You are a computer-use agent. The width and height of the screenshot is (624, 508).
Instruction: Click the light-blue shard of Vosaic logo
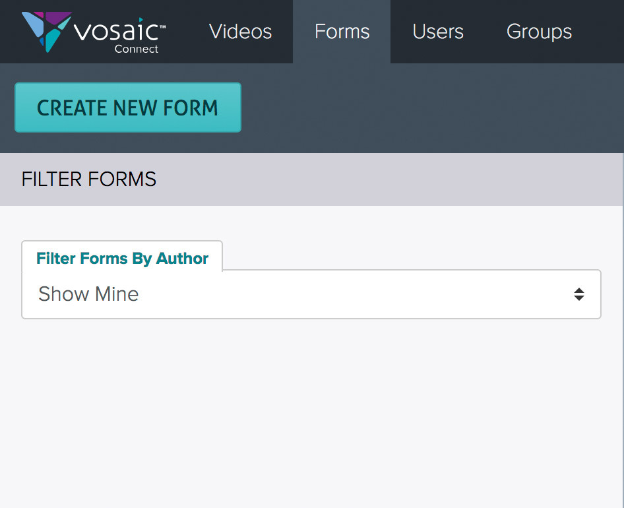coord(33,24)
